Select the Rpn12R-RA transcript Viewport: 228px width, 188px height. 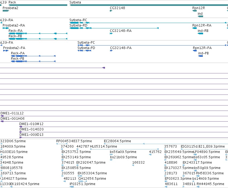(195, 28)
